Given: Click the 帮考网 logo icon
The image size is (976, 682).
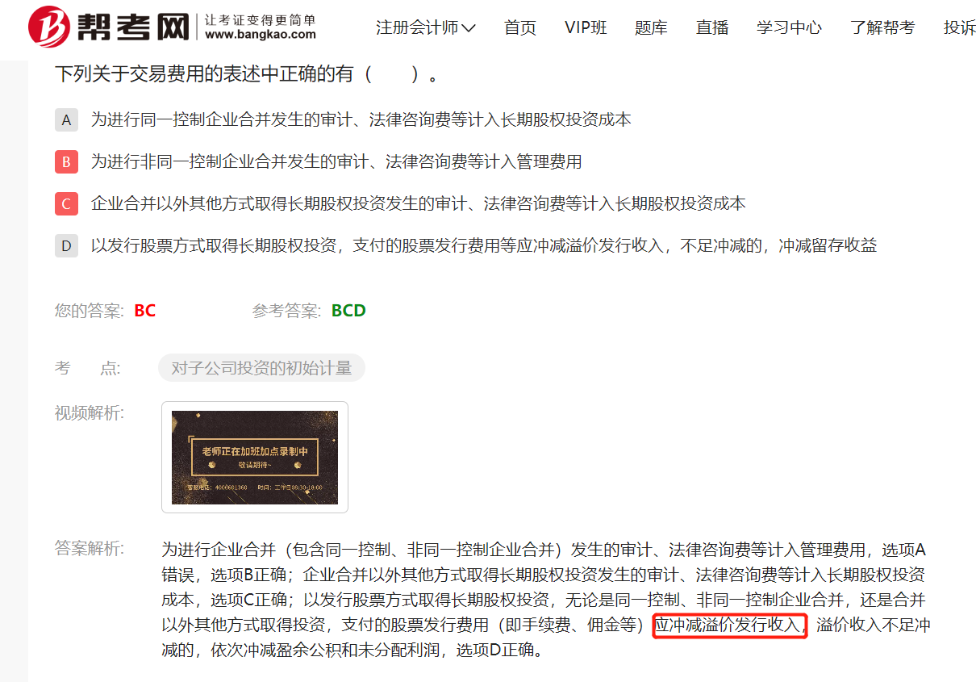Looking at the screenshot, I should point(49,27).
